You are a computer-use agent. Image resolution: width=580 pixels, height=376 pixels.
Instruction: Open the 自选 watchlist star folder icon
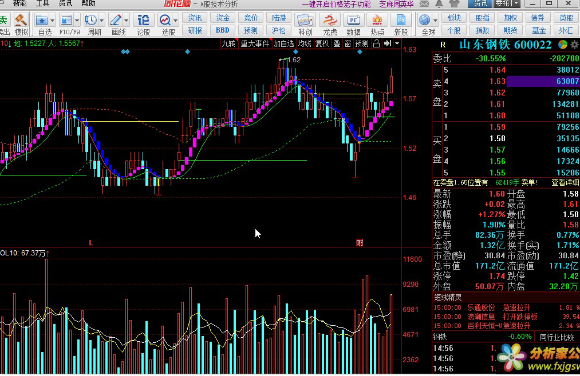(x=42, y=20)
